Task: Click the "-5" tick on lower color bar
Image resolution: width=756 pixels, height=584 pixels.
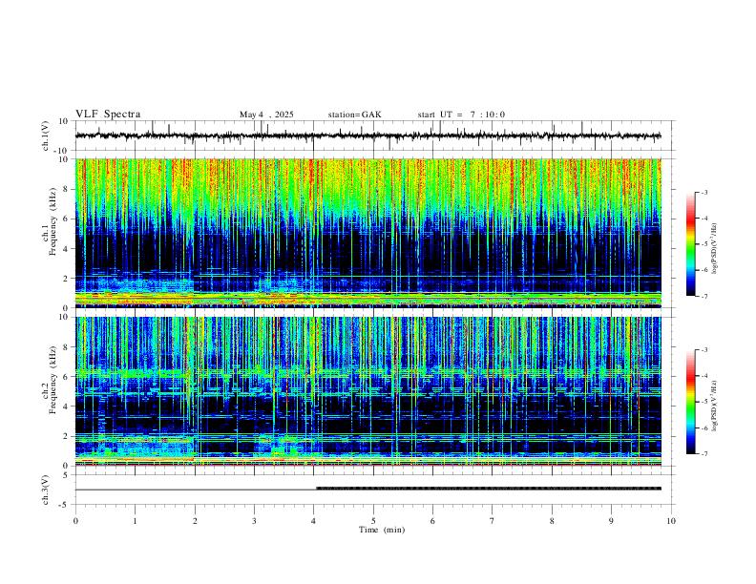Action: 703,402
